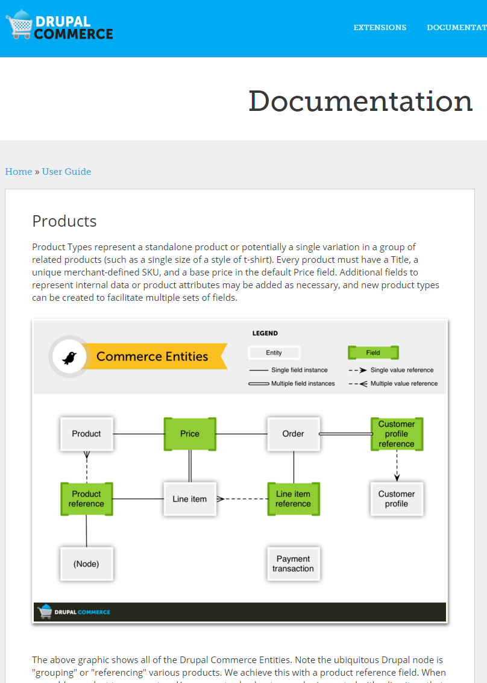Click the Single value reference legend label
This screenshot has width=487, height=683.
402,370
